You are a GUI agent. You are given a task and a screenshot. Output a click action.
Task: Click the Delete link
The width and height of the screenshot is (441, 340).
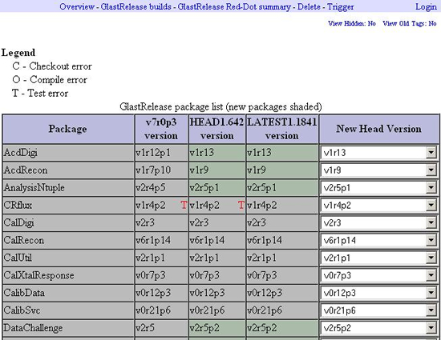(x=309, y=6)
